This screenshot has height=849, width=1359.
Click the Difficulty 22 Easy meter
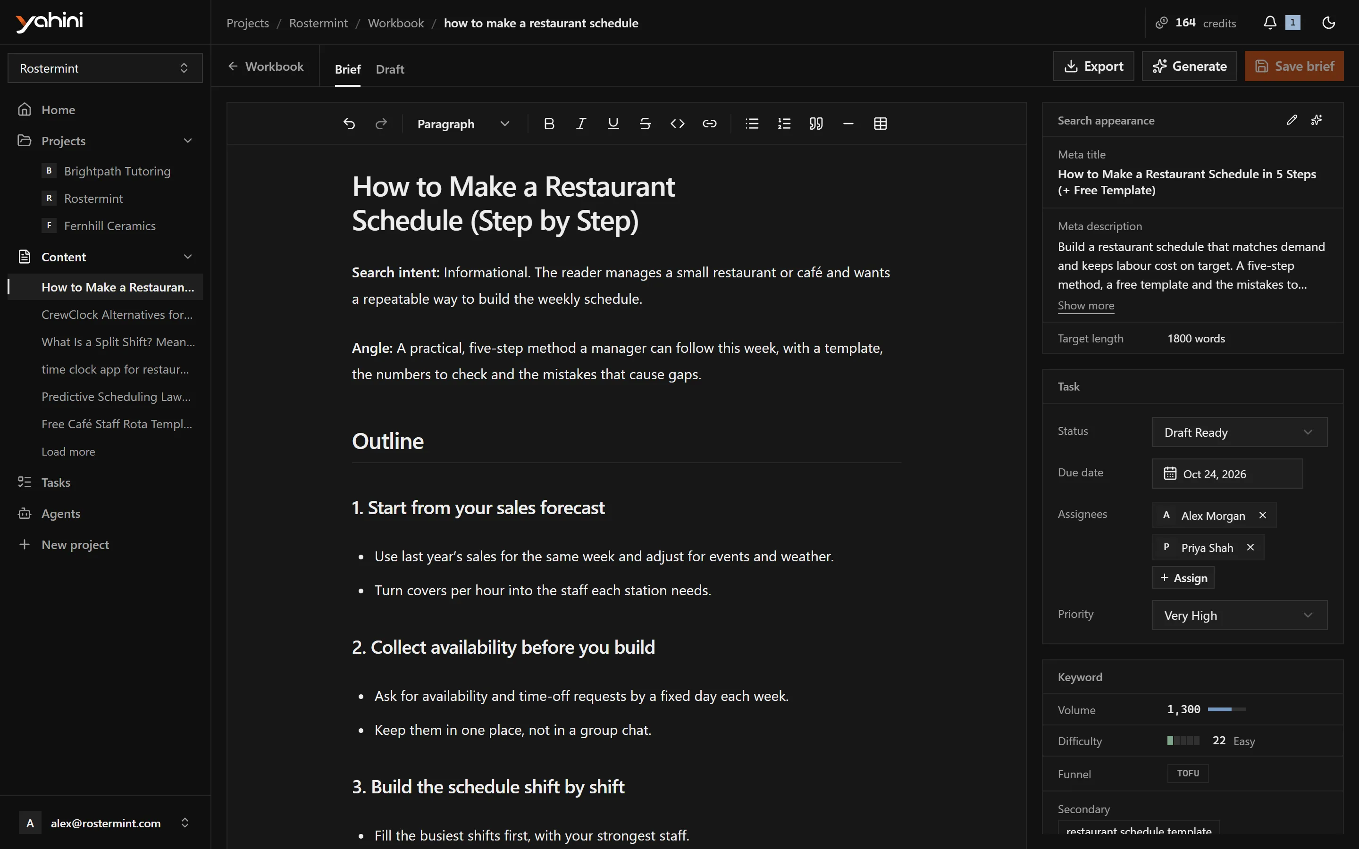(1183, 741)
